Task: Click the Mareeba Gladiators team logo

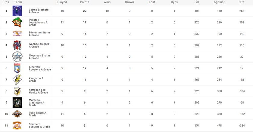Action: tap(17, 103)
